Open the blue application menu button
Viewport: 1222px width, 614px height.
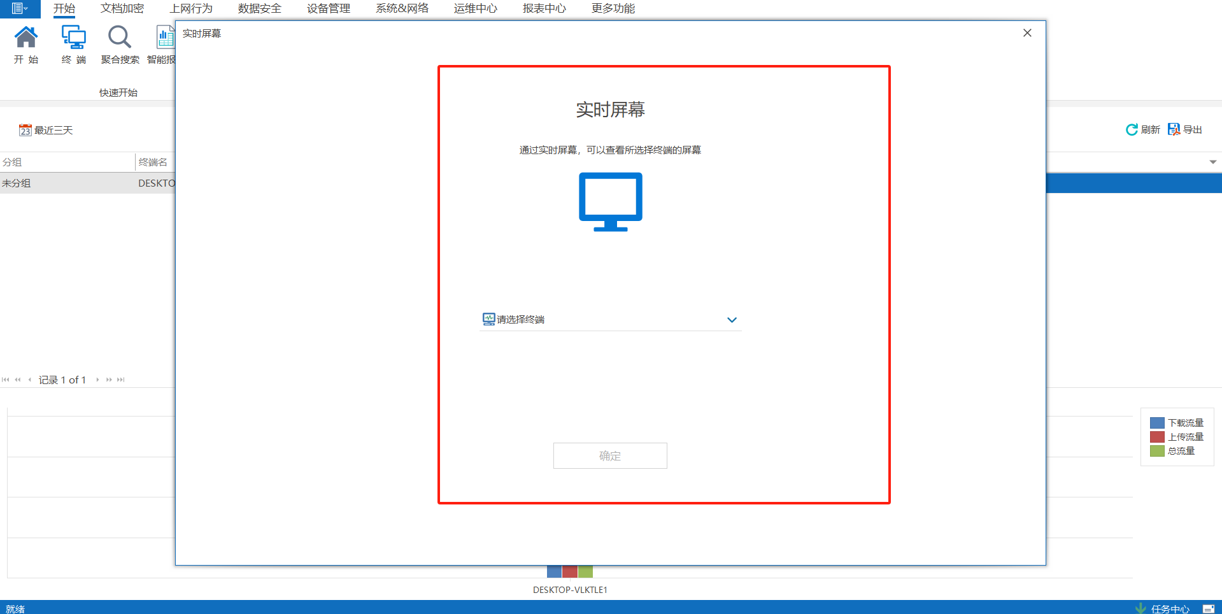(20, 8)
